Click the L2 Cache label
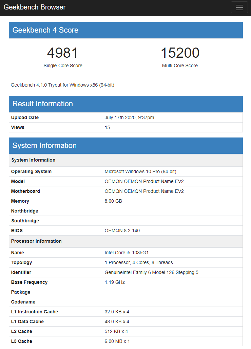The image size is (251, 349). pyautogui.click(x=22, y=331)
